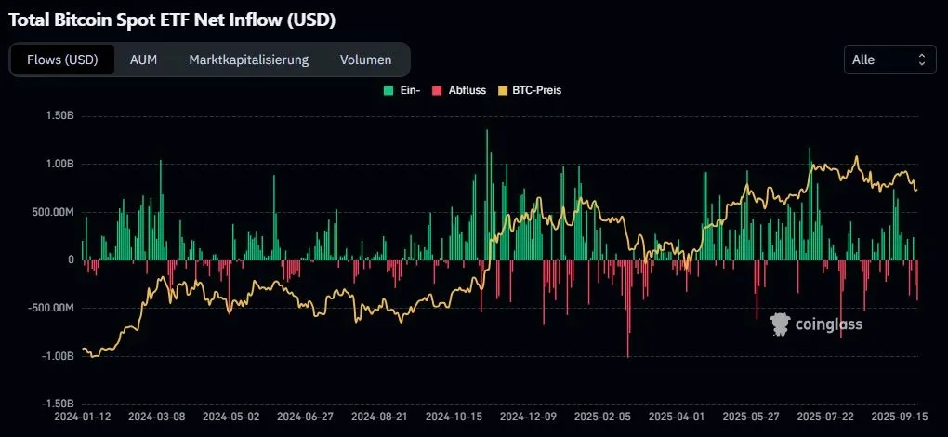Click the 2025-09-15 date axis label

[x=889, y=419]
